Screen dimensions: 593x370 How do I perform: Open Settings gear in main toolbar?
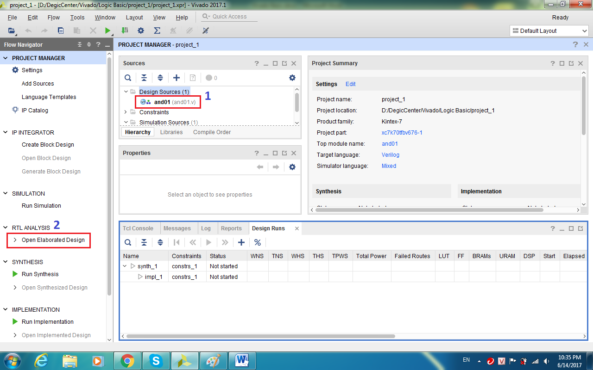(141, 31)
